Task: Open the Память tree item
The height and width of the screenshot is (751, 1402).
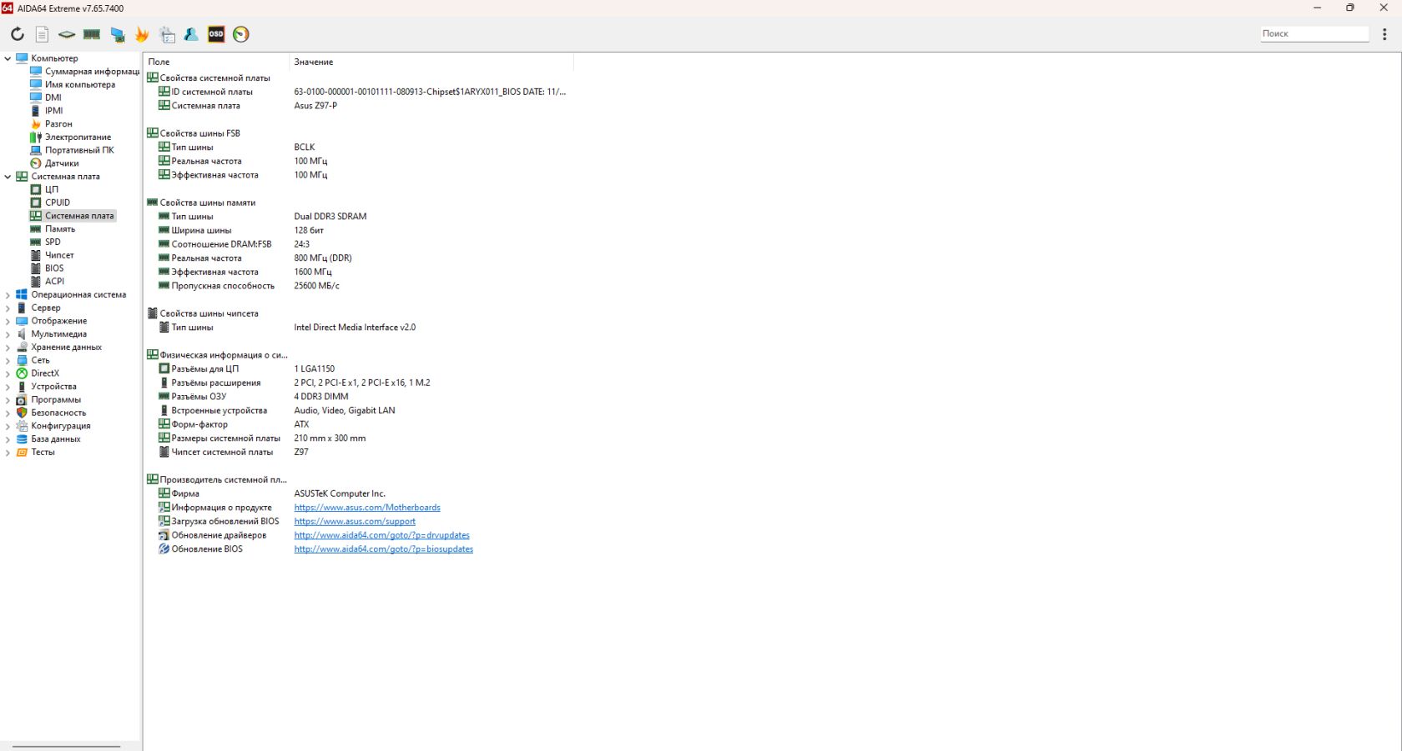Action: [59, 229]
